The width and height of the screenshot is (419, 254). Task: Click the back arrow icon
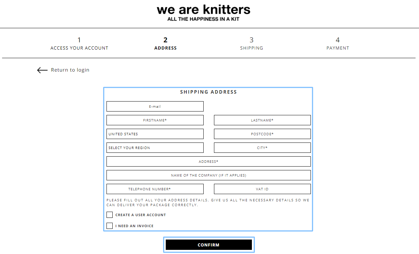click(42, 70)
